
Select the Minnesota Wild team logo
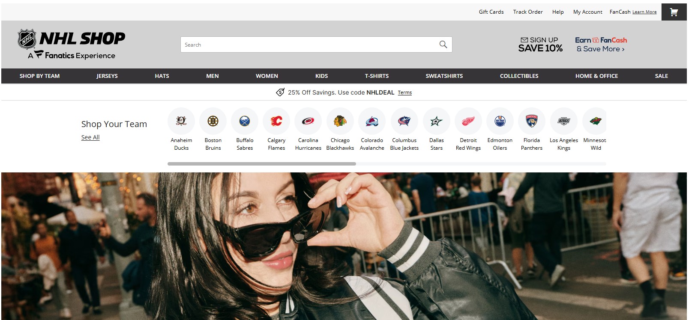(x=594, y=121)
